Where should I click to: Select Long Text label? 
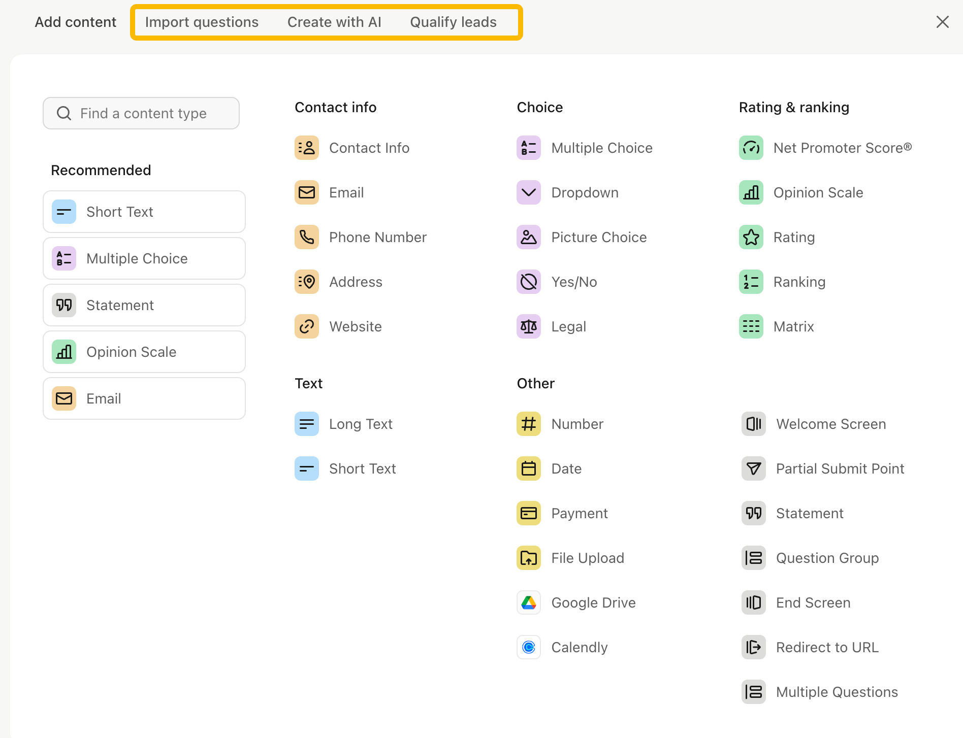click(x=361, y=424)
